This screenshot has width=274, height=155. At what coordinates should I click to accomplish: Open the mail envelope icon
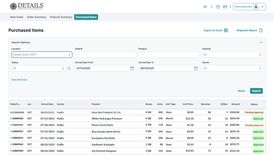(225, 7)
